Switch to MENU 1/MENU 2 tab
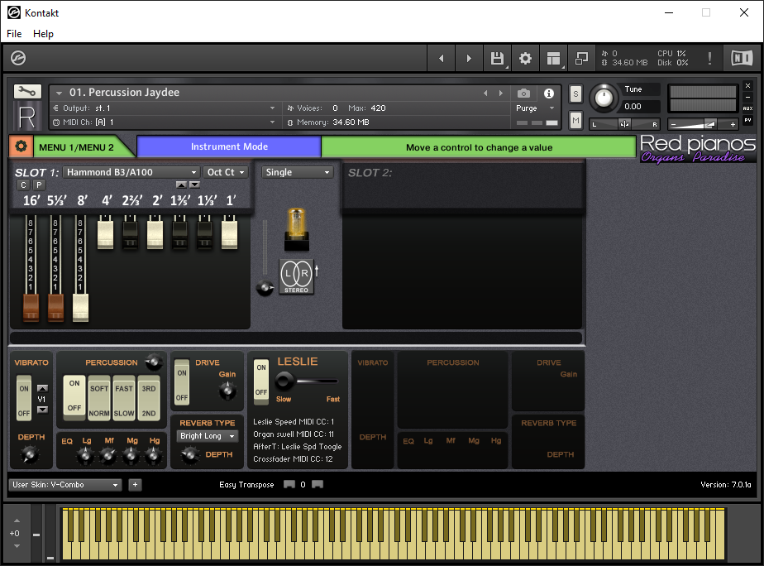 76,147
